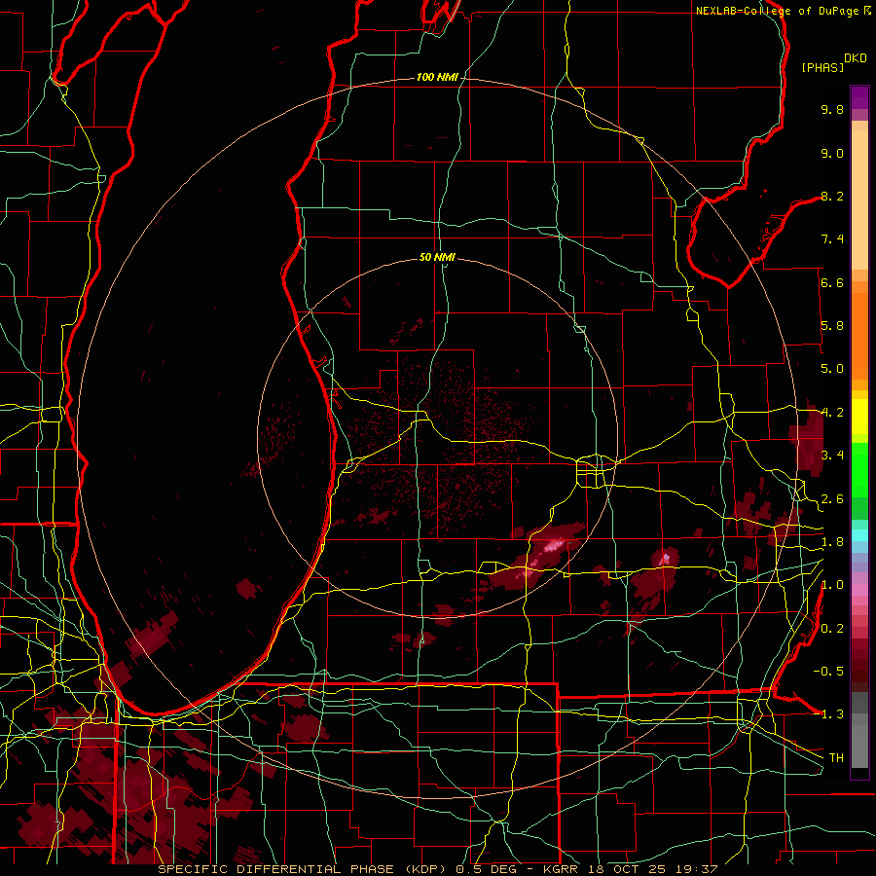The width and height of the screenshot is (876, 876).
Task: Select the peach segment of color bar
Action: click(x=859, y=200)
